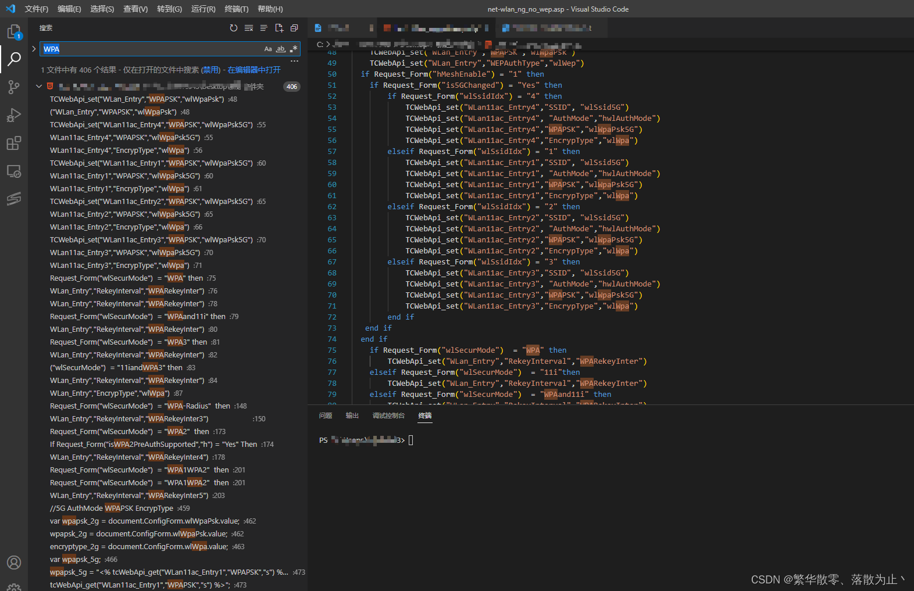Select the first editor tab with blue file icon
The width and height of the screenshot is (914, 591).
(342, 28)
